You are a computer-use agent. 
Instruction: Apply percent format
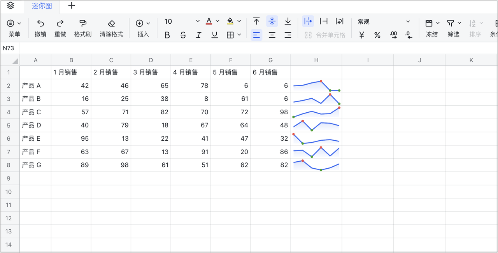377,35
